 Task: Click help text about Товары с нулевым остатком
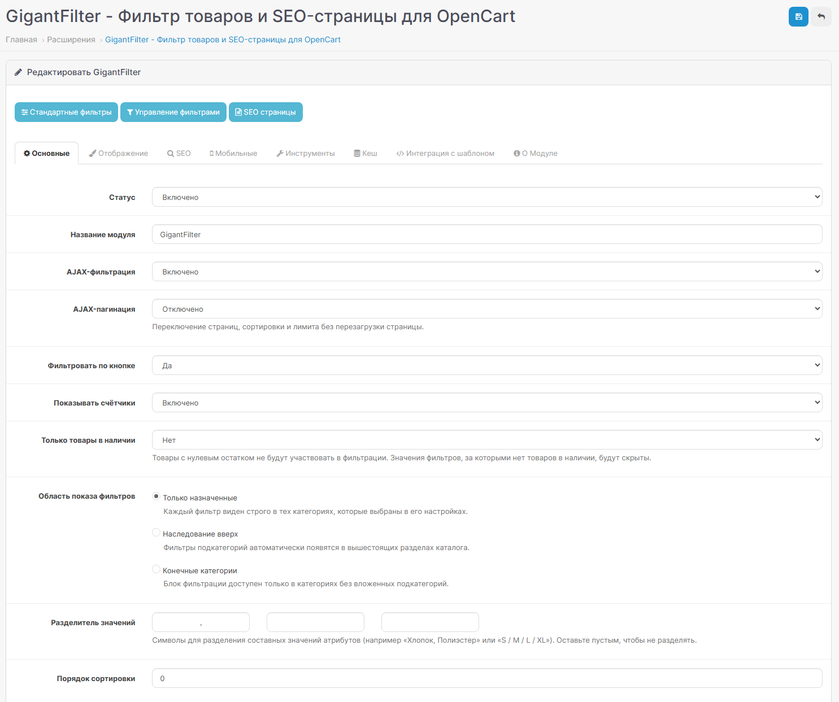click(x=402, y=457)
